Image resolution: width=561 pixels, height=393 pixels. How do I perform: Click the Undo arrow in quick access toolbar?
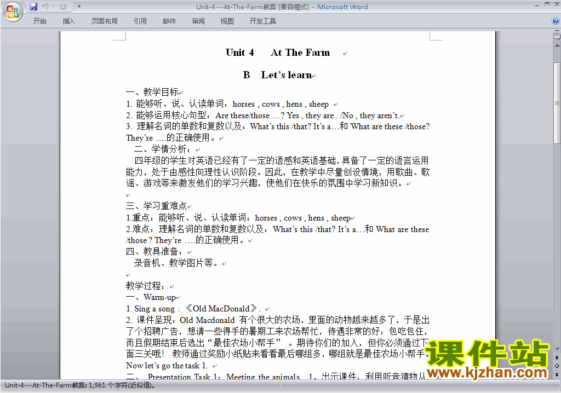coord(45,7)
